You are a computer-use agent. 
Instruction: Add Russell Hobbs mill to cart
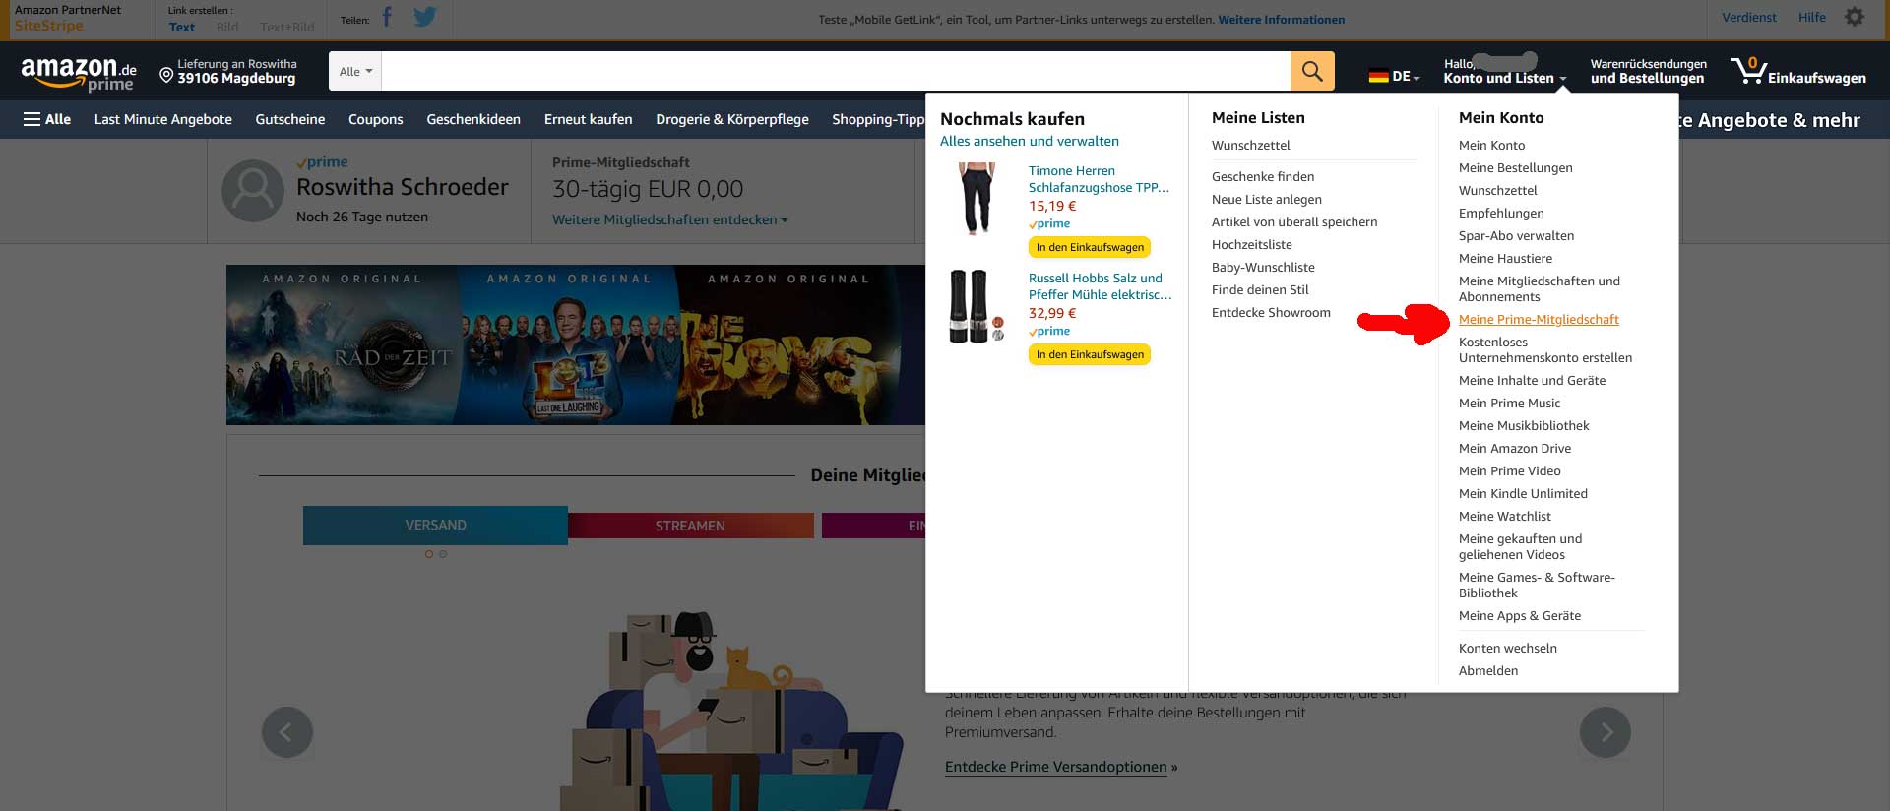(x=1090, y=354)
